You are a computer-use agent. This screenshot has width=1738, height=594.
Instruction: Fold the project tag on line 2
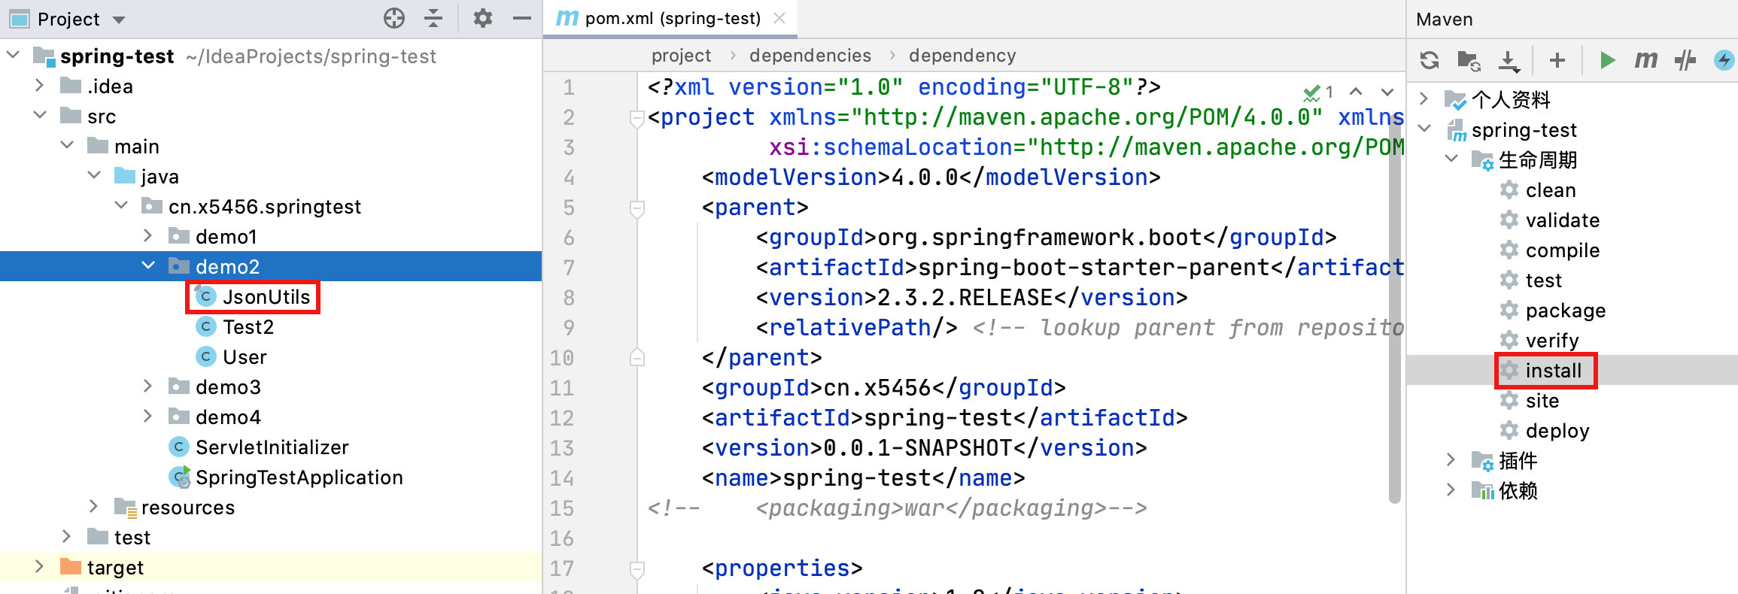[637, 118]
